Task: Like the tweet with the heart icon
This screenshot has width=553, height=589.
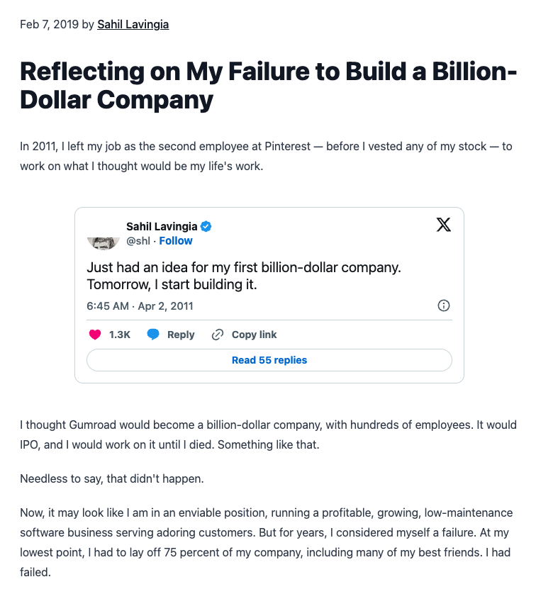Action: (x=94, y=335)
